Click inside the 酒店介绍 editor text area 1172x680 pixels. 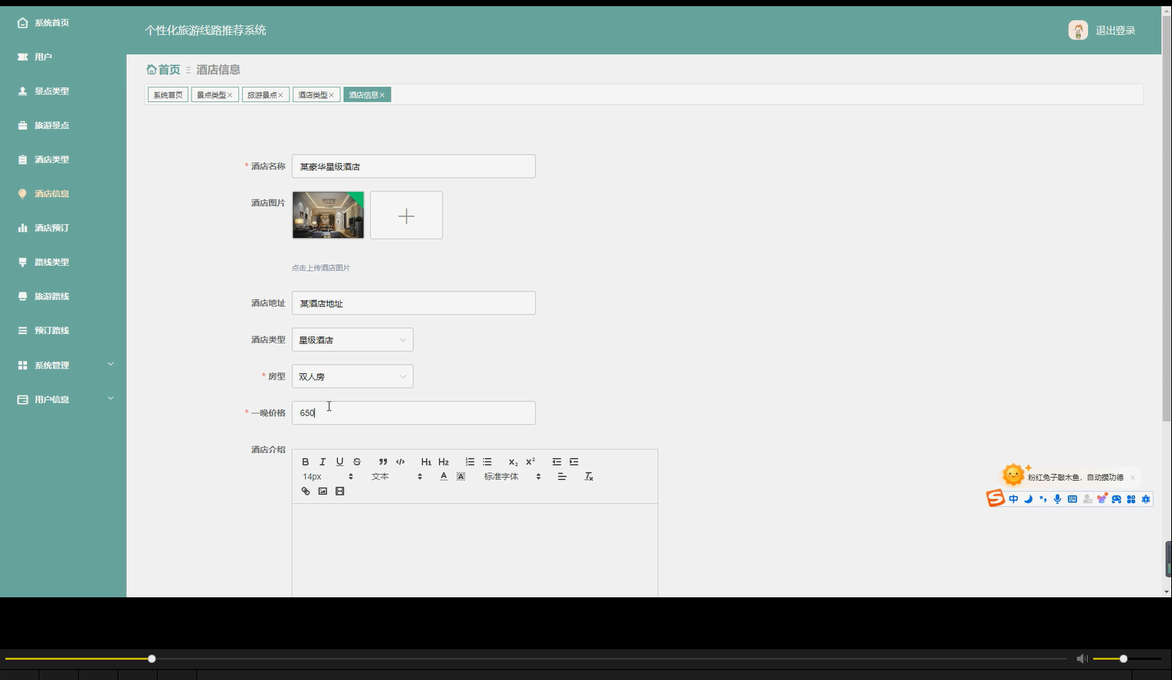(x=475, y=550)
